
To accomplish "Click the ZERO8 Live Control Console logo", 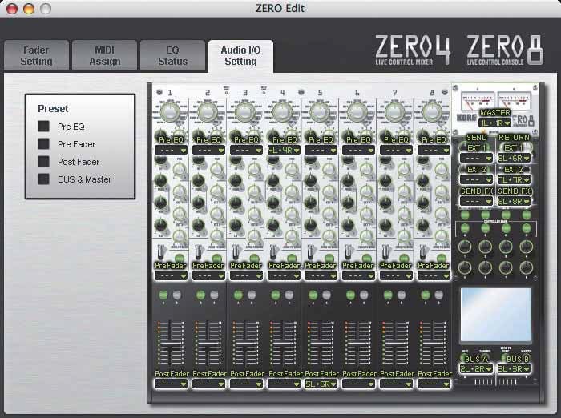I will pos(505,50).
